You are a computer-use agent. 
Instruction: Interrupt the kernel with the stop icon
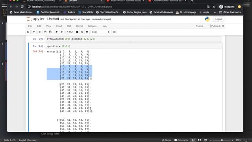[x=77, y=32]
